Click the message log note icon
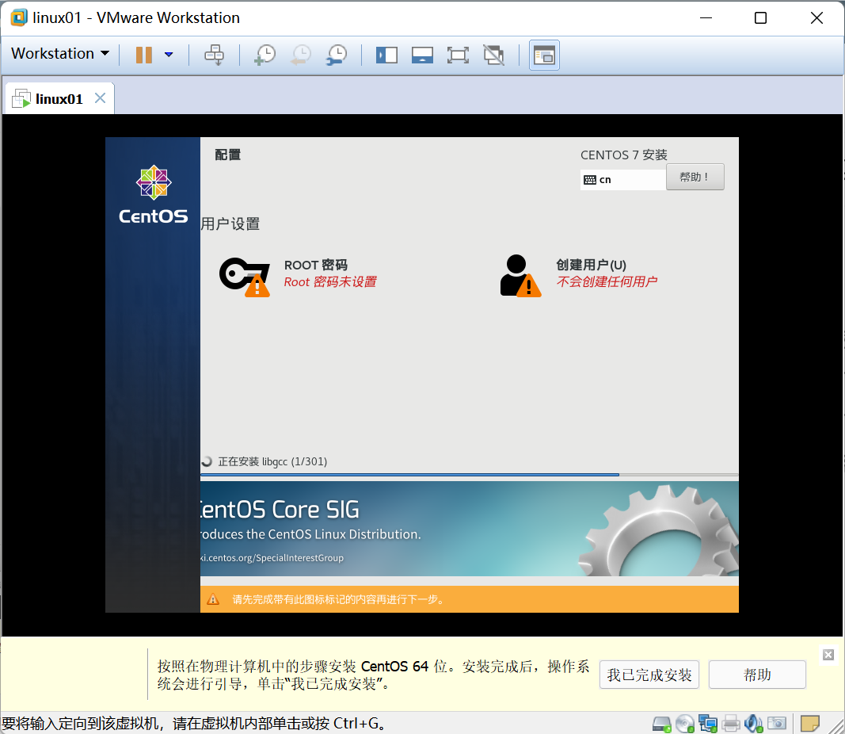 [810, 723]
